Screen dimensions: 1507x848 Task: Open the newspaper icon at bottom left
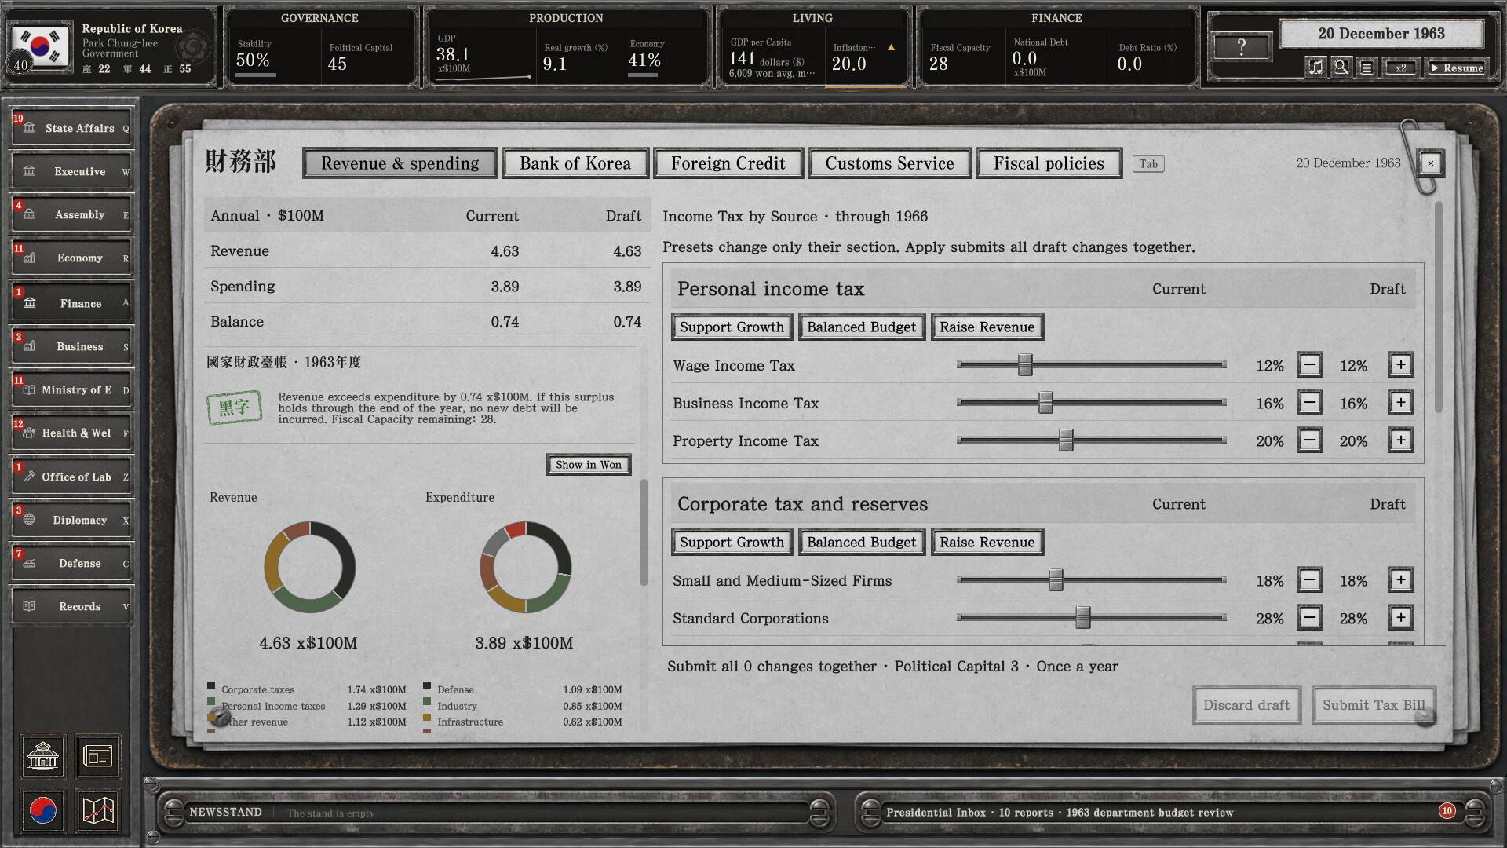[98, 757]
